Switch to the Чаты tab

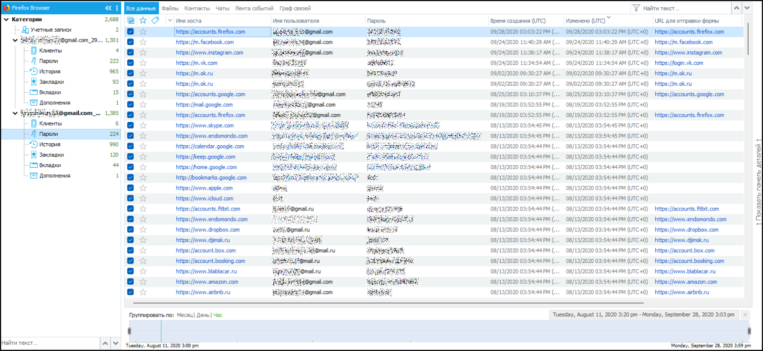point(222,8)
